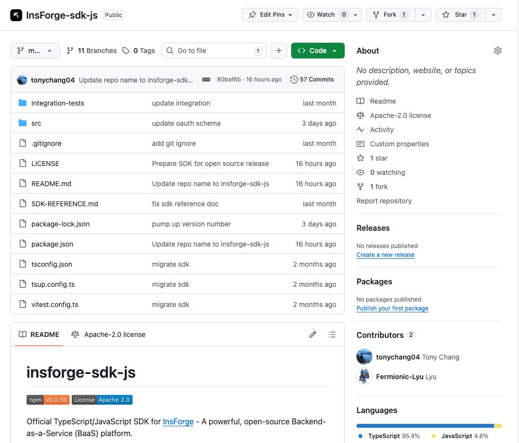Screen dimensions: 519x443
Task: Click the Readme book icon in About
Action: pyautogui.click(x=360, y=101)
